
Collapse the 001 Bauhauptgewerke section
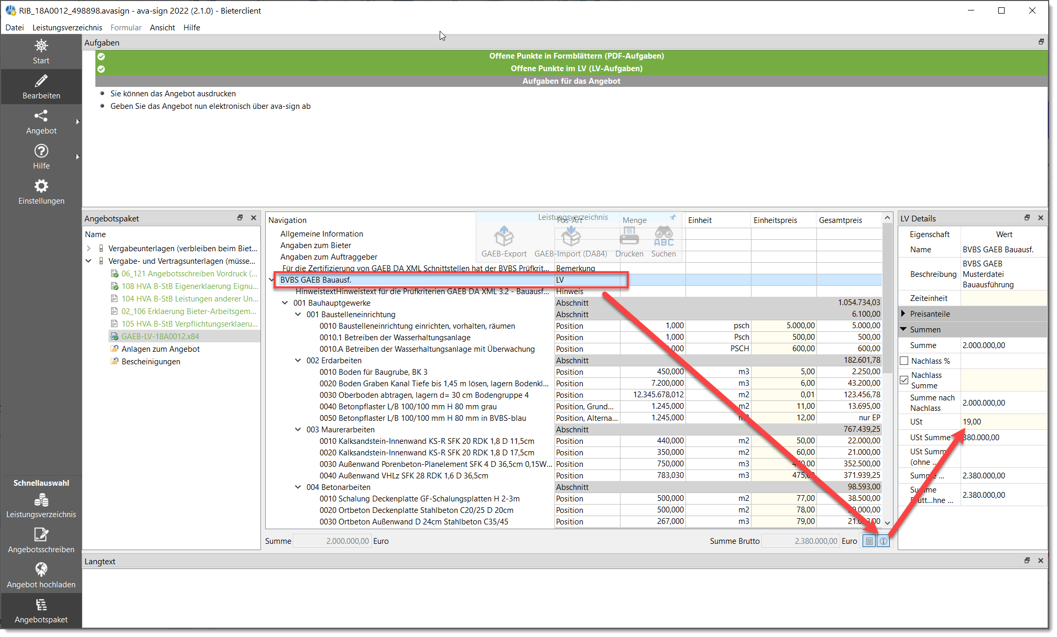[285, 303]
